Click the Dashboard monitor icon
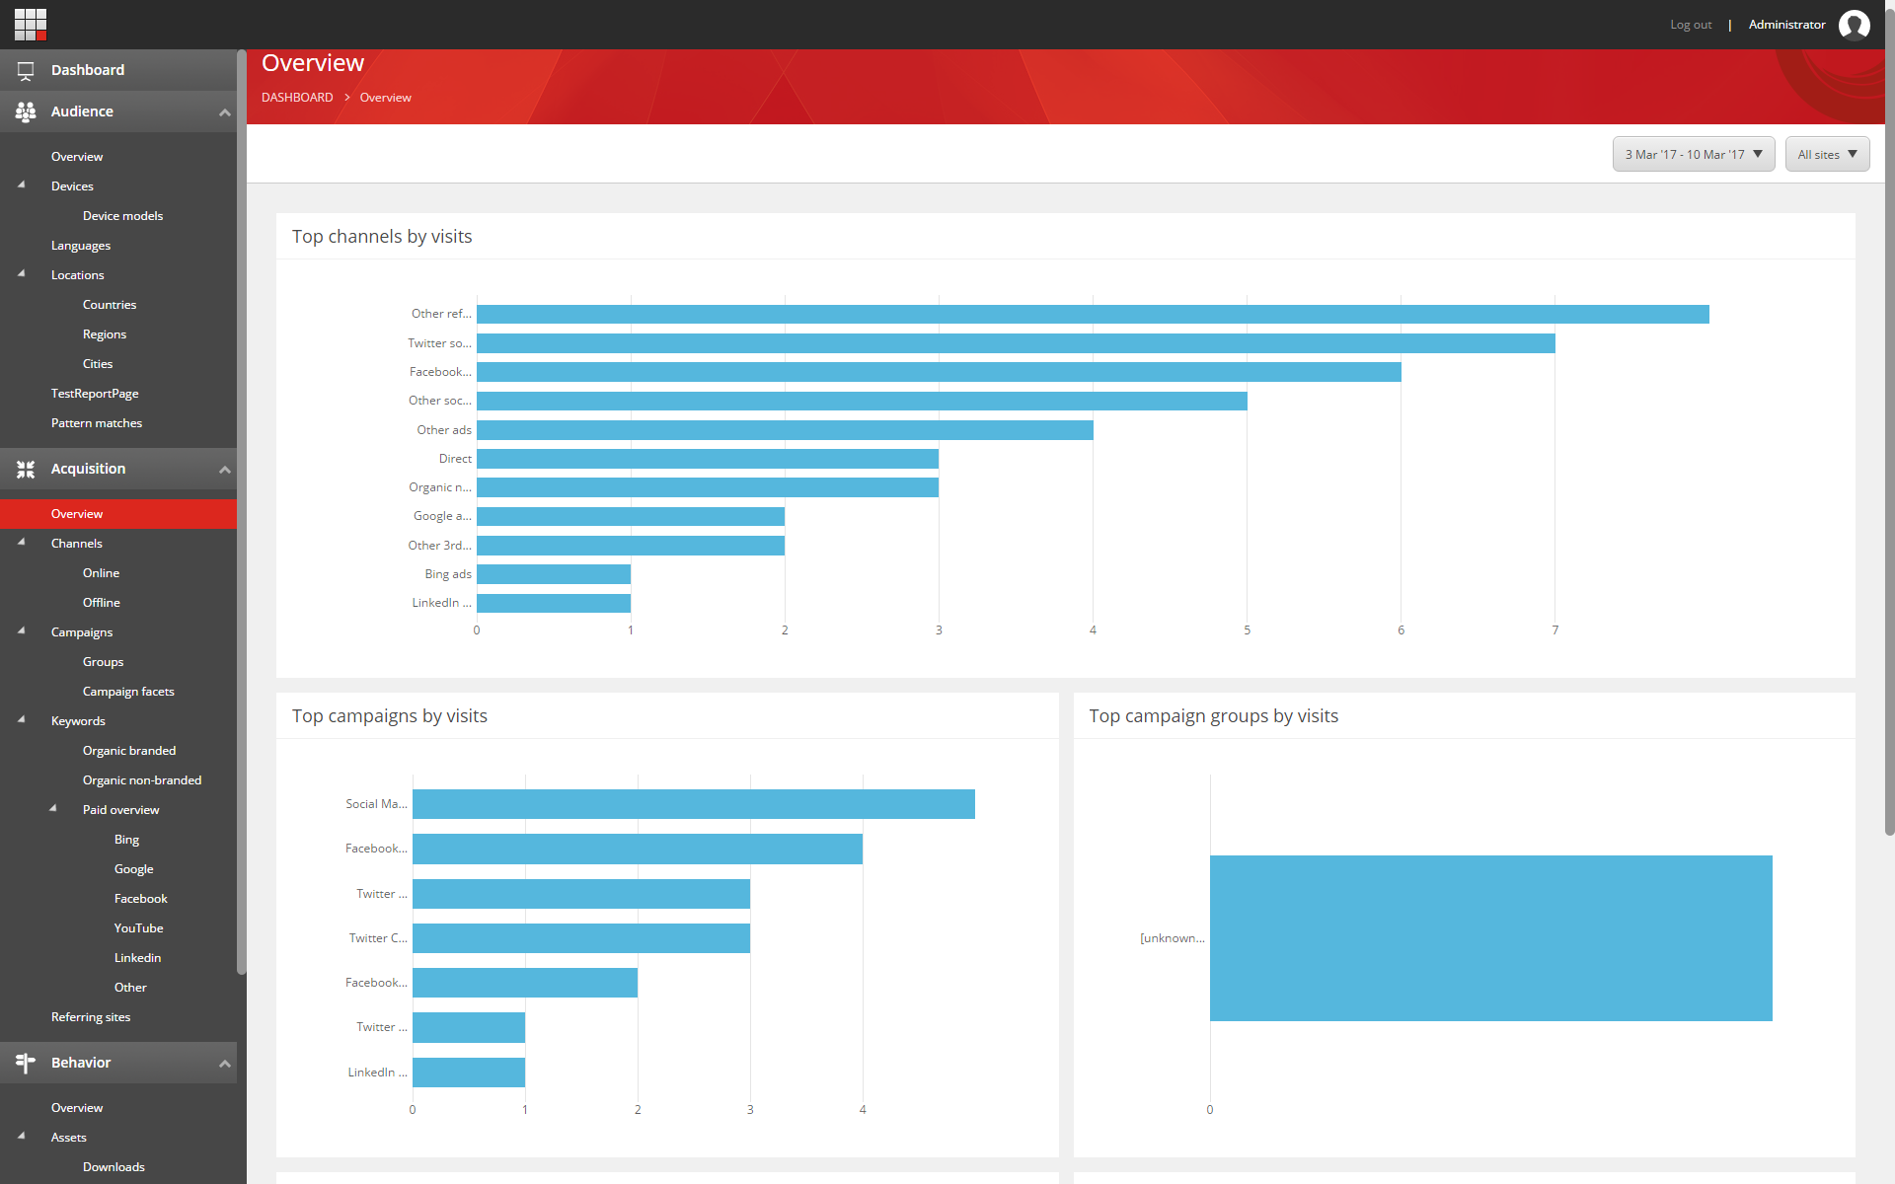 (26, 70)
